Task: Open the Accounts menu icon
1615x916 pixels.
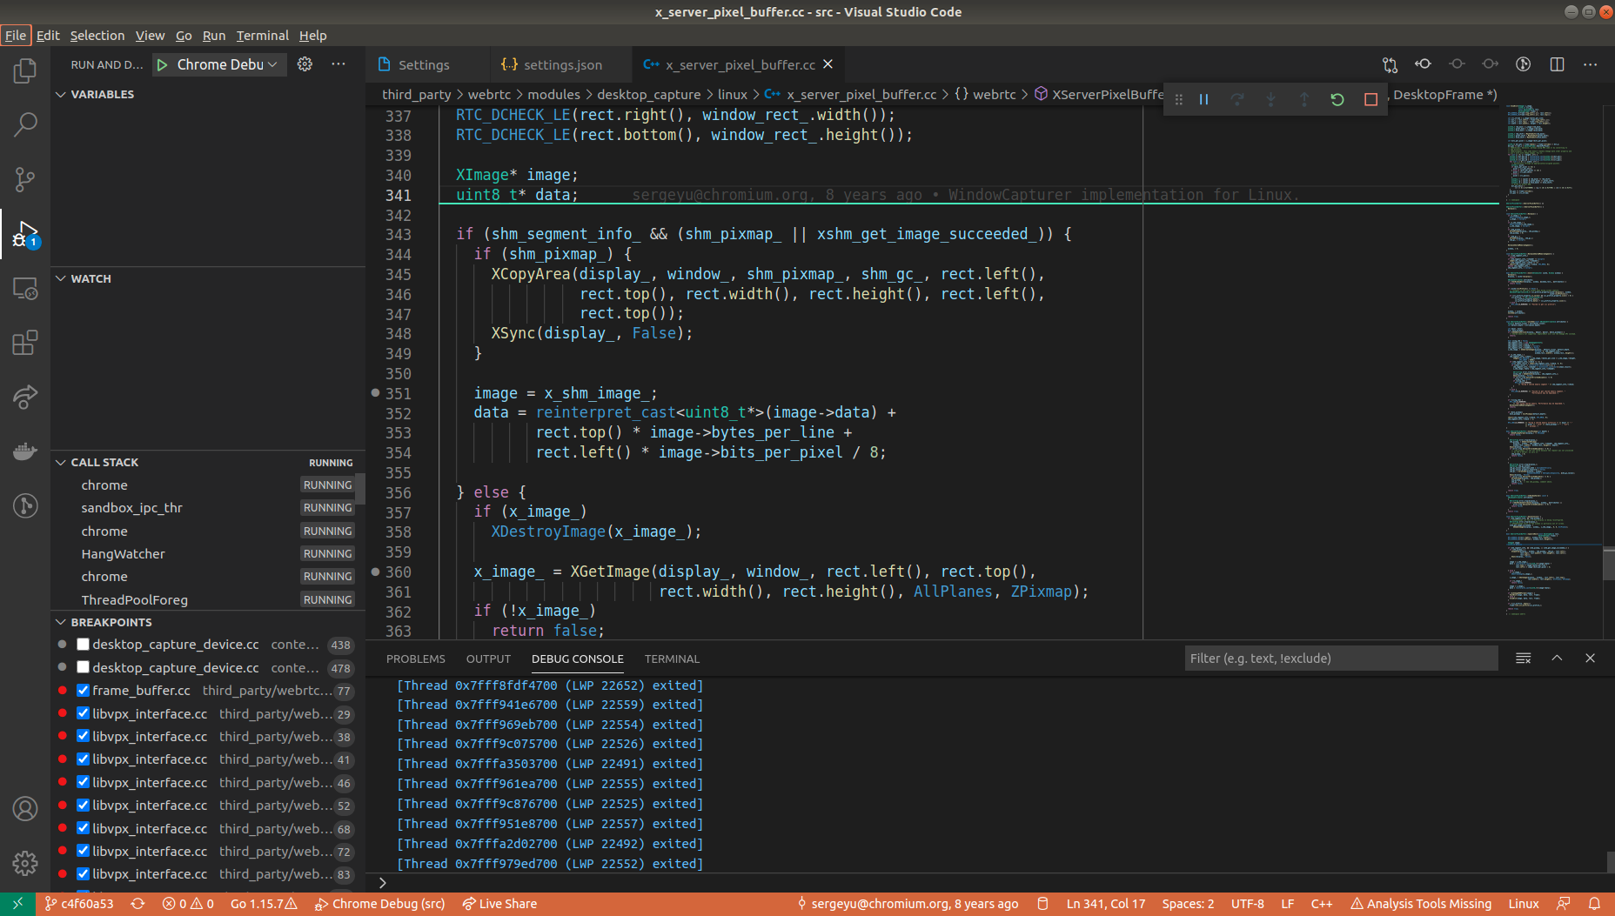Action: point(25,809)
